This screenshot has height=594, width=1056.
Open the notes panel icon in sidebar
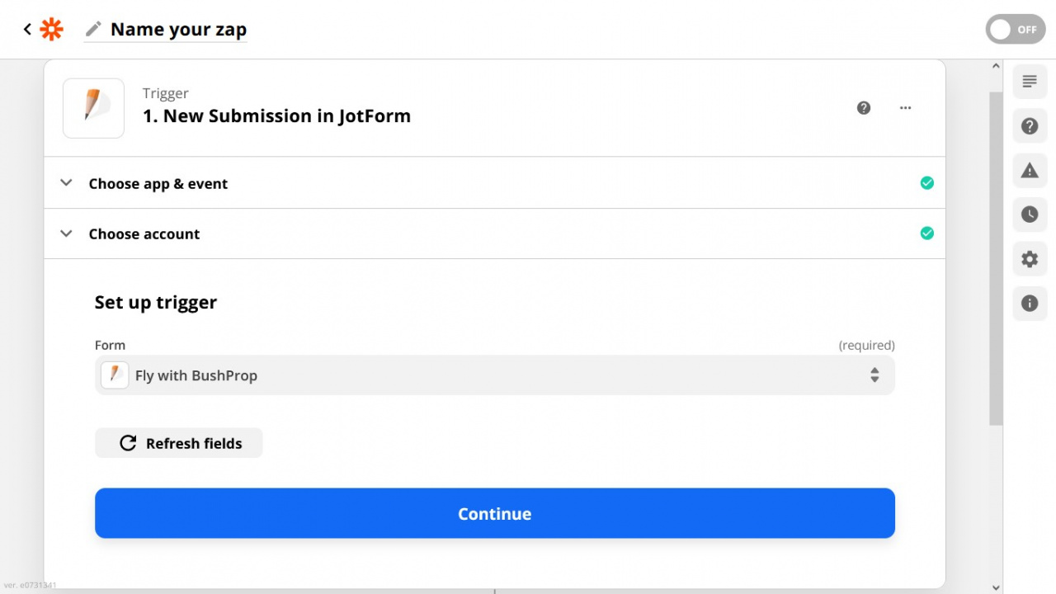1030,82
